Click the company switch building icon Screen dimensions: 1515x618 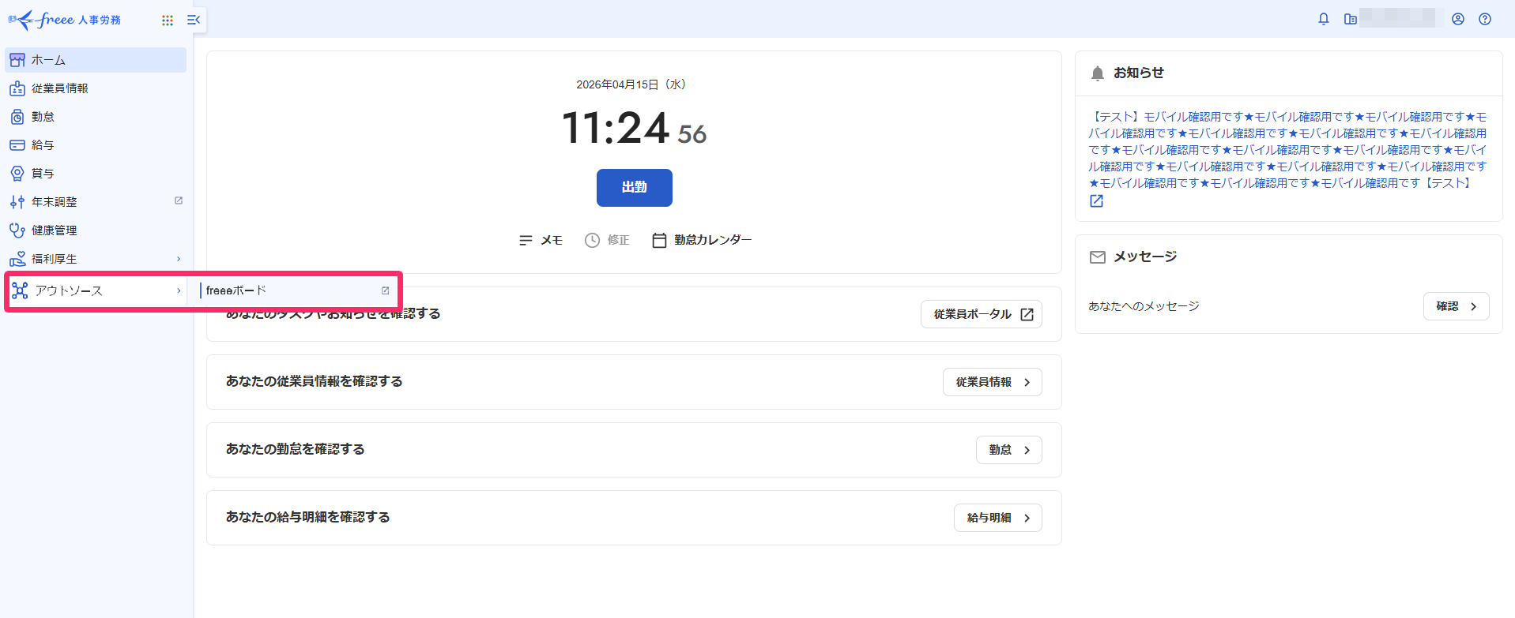[1351, 19]
